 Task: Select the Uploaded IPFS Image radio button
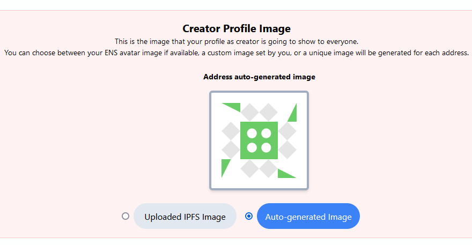click(x=126, y=216)
